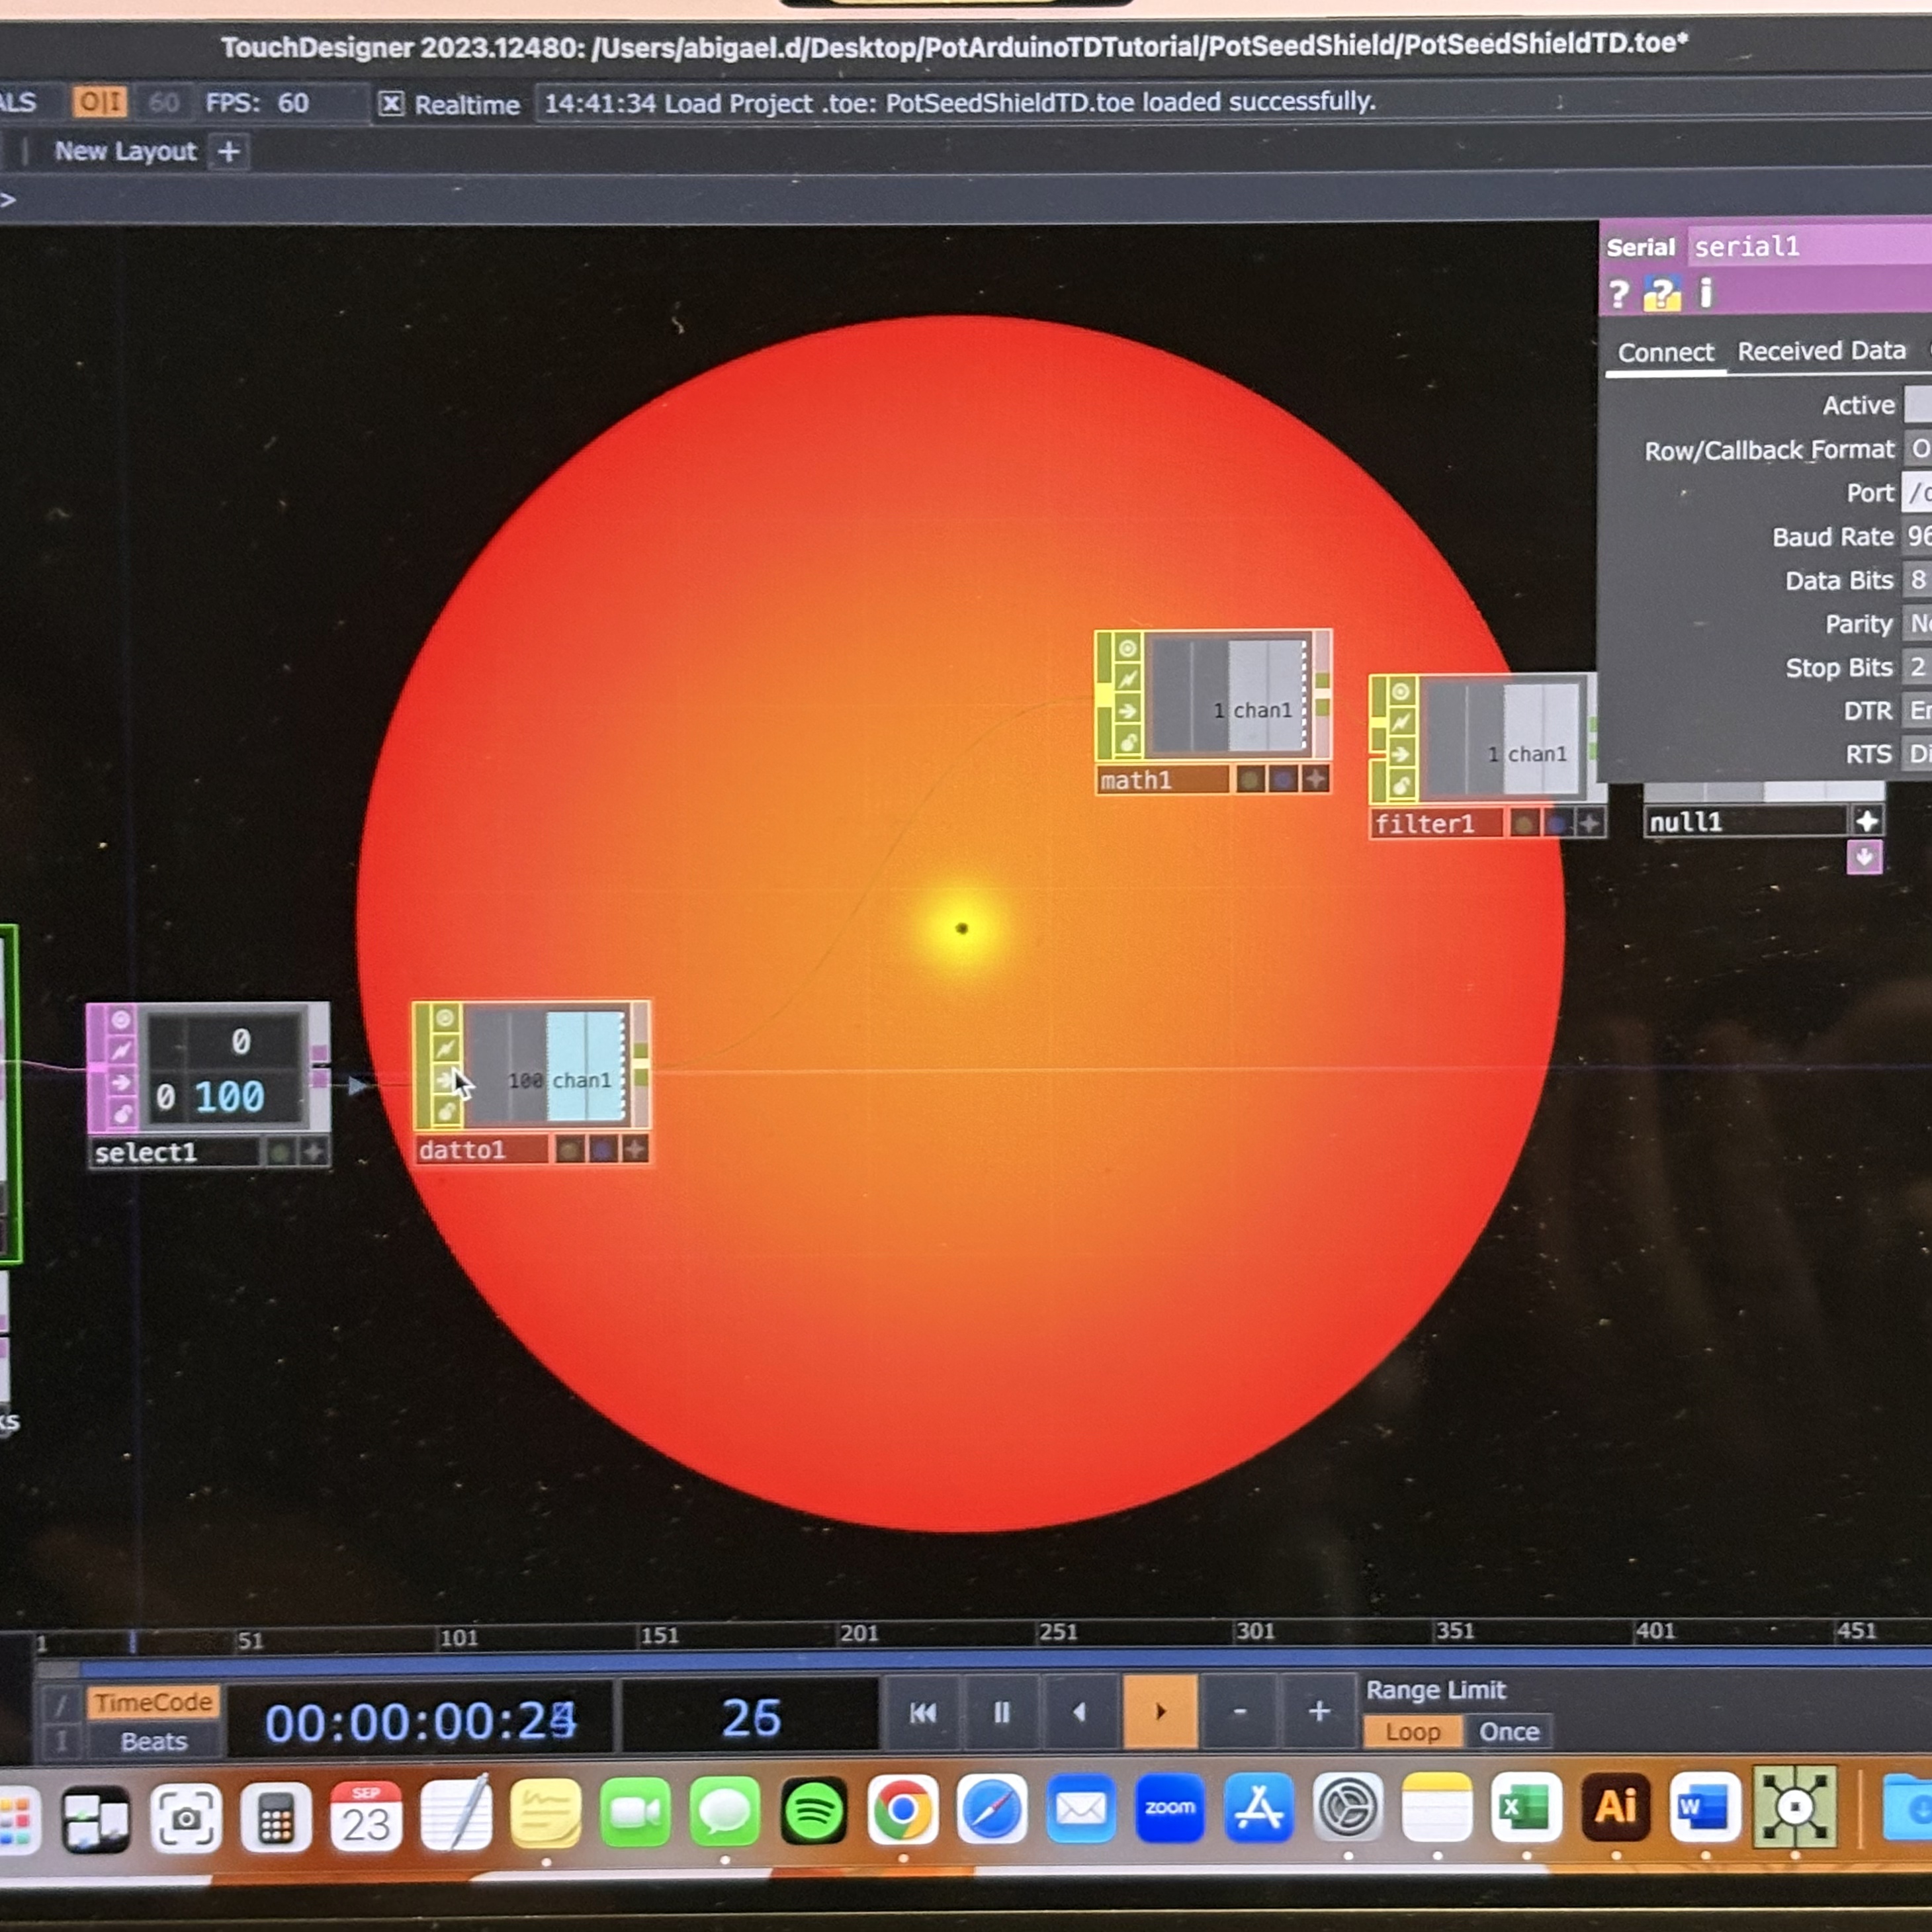Click the Python help icon in serial1 dialog
Image resolution: width=1932 pixels, height=1932 pixels.
pyautogui.click(x=1662, y=293)
